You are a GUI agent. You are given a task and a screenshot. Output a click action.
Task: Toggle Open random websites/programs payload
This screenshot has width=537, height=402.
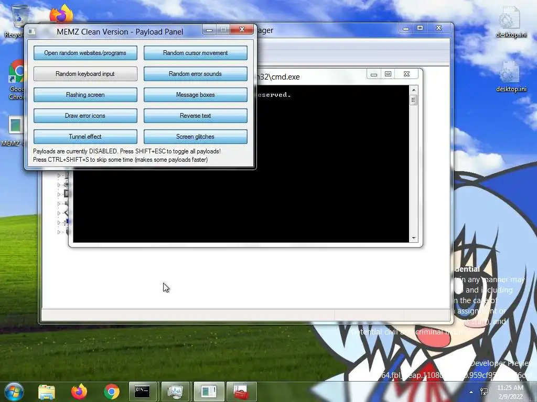pyautogui.click(x=85, y=53)
